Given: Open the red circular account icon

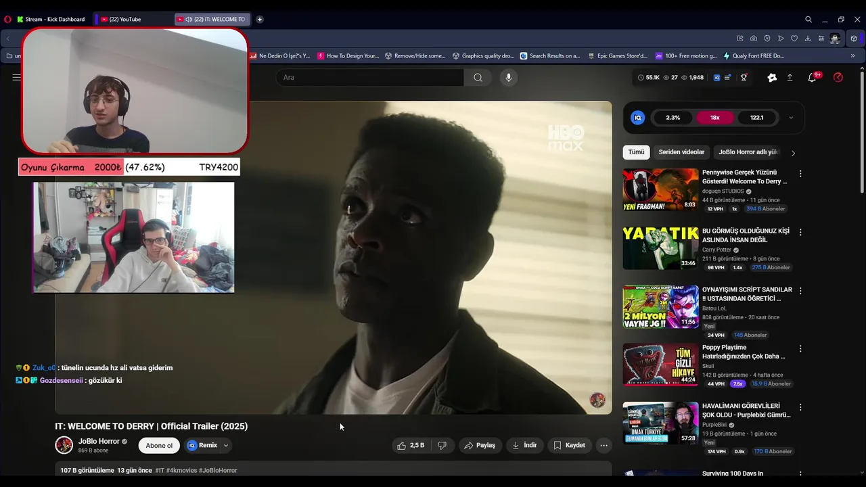Looking at the screenshot, I should 838,78.
